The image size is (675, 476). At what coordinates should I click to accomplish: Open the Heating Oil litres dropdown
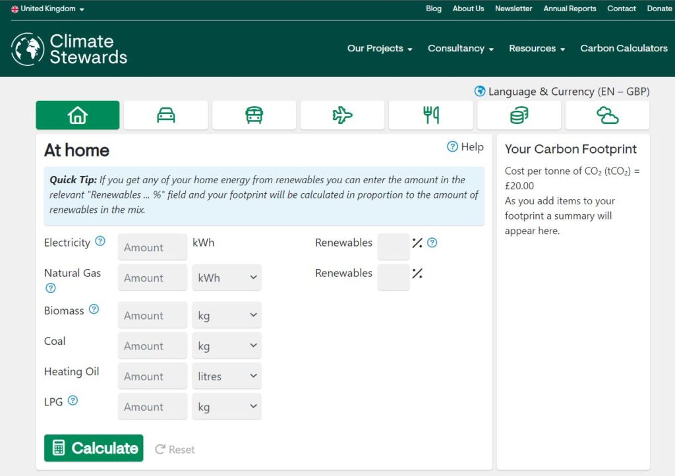[227, 376]
